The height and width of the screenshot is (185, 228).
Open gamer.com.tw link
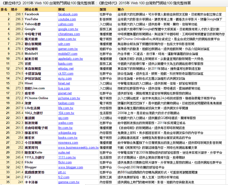pyautogui.click(x=68, y=49)
